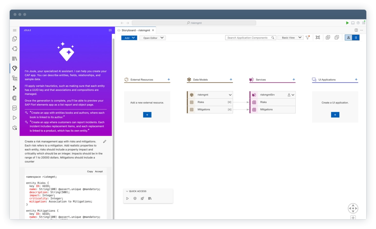Open the Add dropdown button
The width and height of the screenshot is (376, 229).
pos(129,38)
